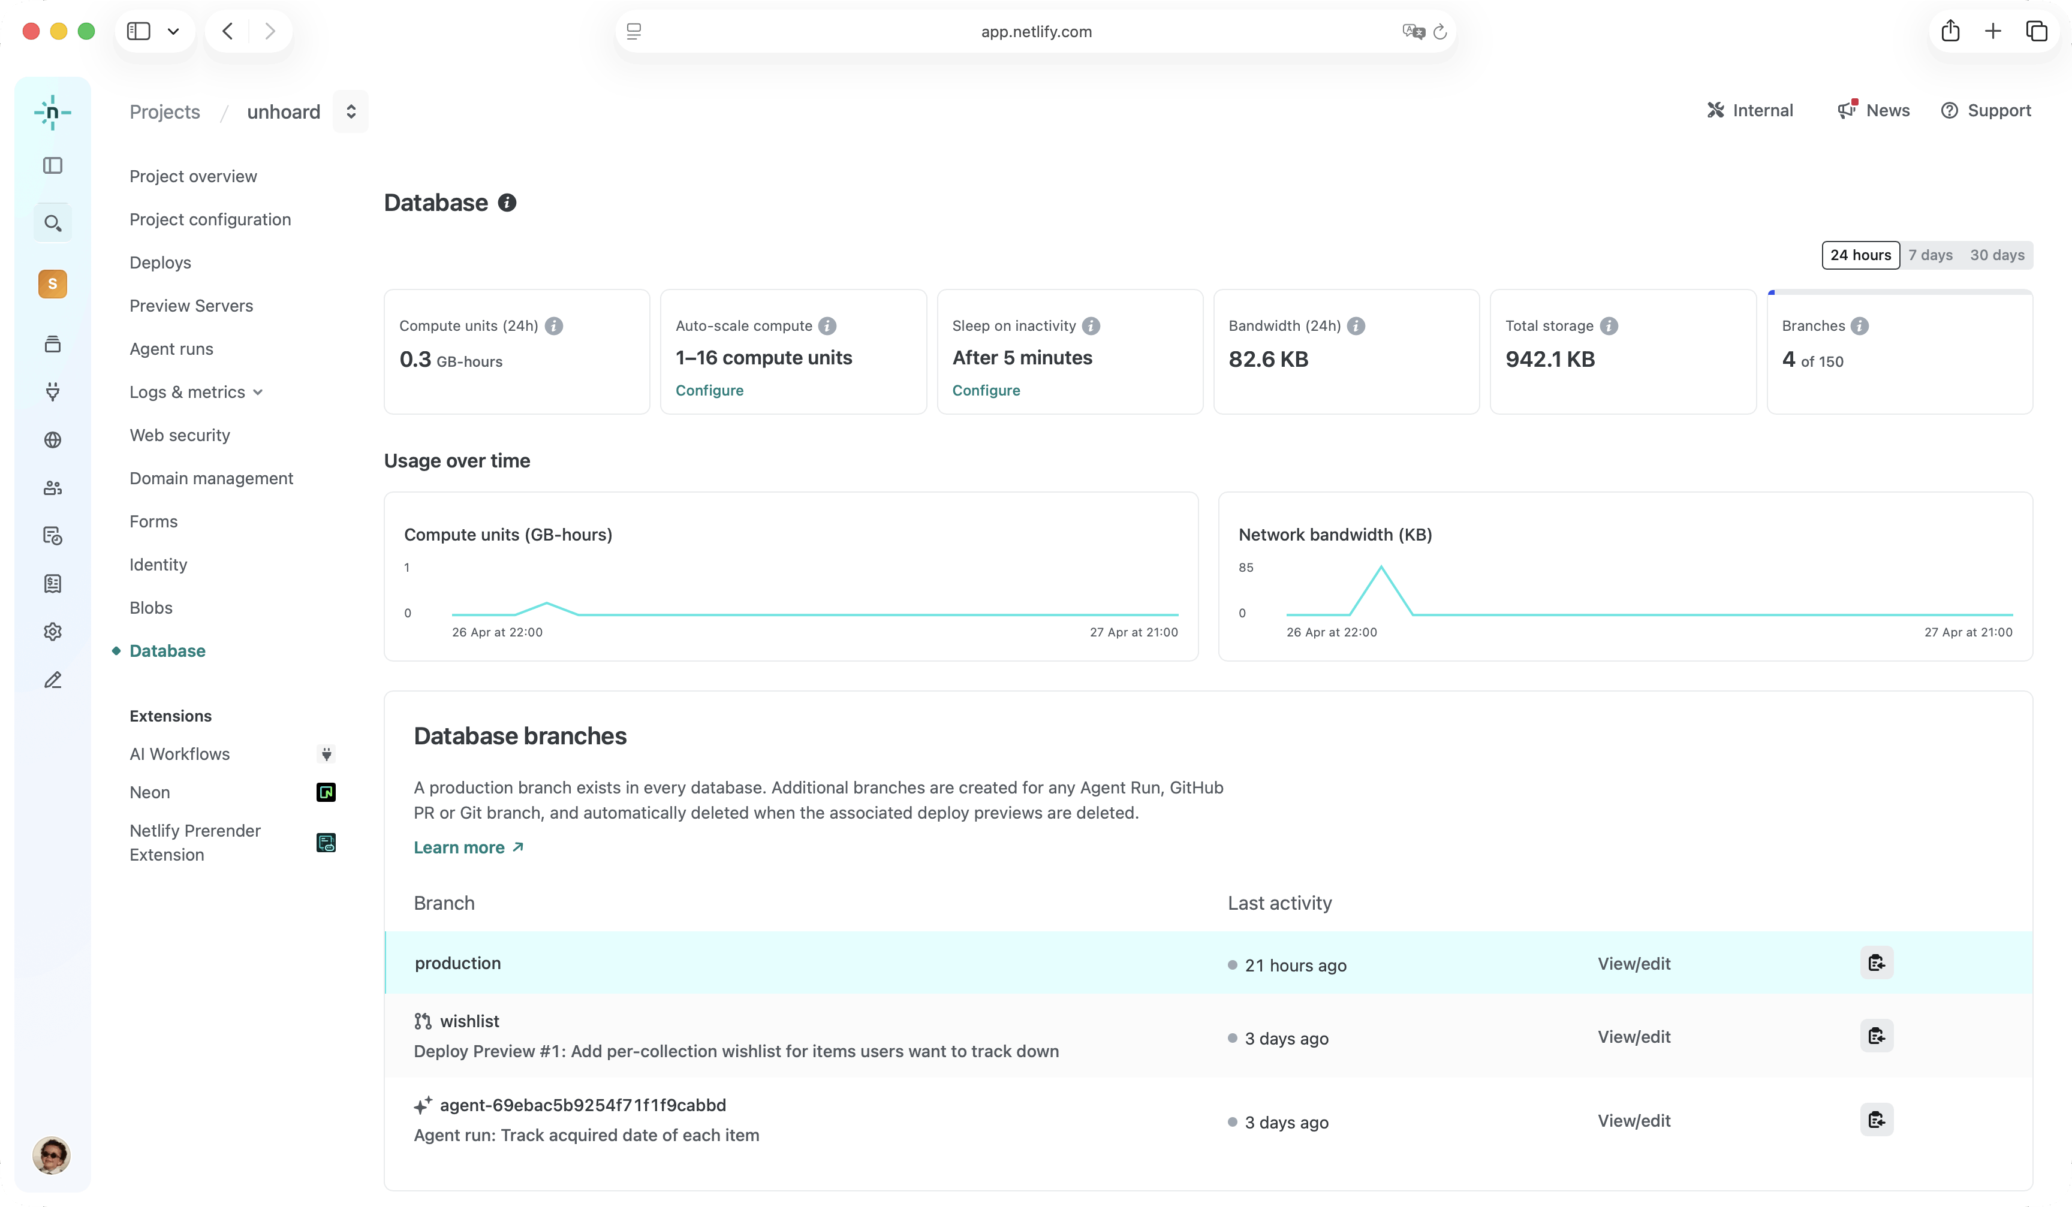2072x1207 pixels.
Task: Open team members icon in left rail
Action: 53,488
